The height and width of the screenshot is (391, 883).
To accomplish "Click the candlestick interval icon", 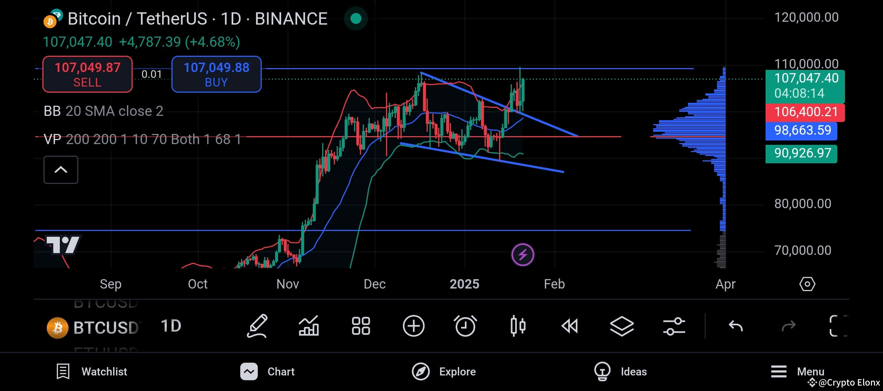I will 518,326.
